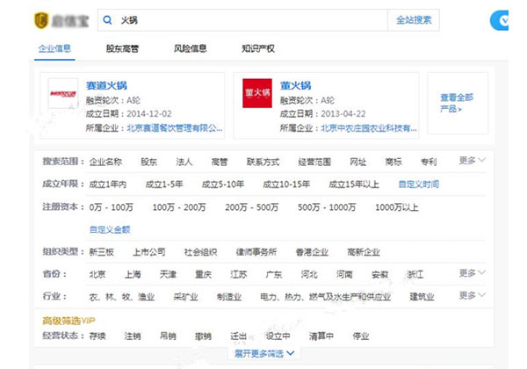Select industry 制造业
Screen dimensions: 527x369
point(229,297)
